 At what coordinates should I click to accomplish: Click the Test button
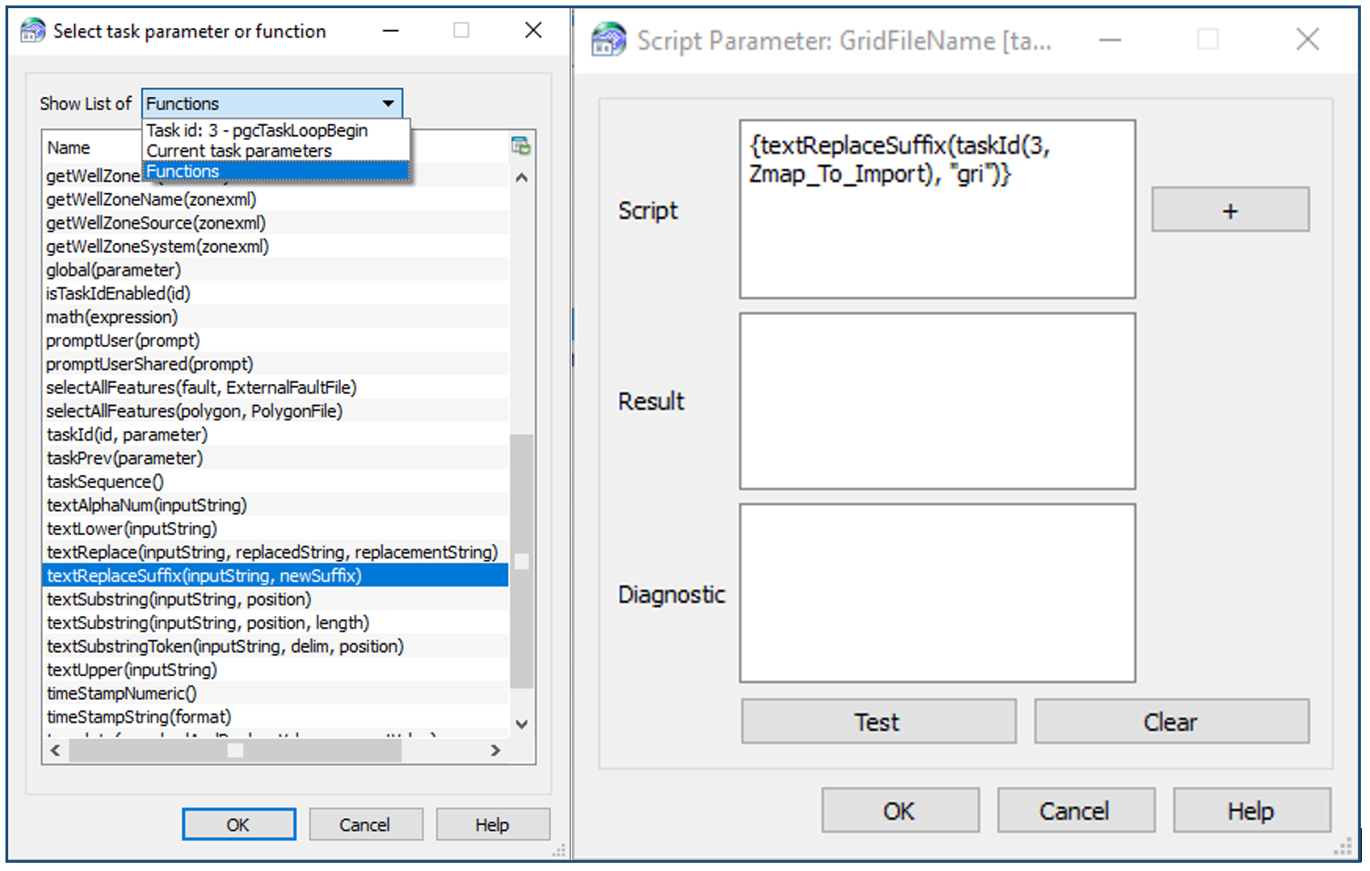[878, 722]
